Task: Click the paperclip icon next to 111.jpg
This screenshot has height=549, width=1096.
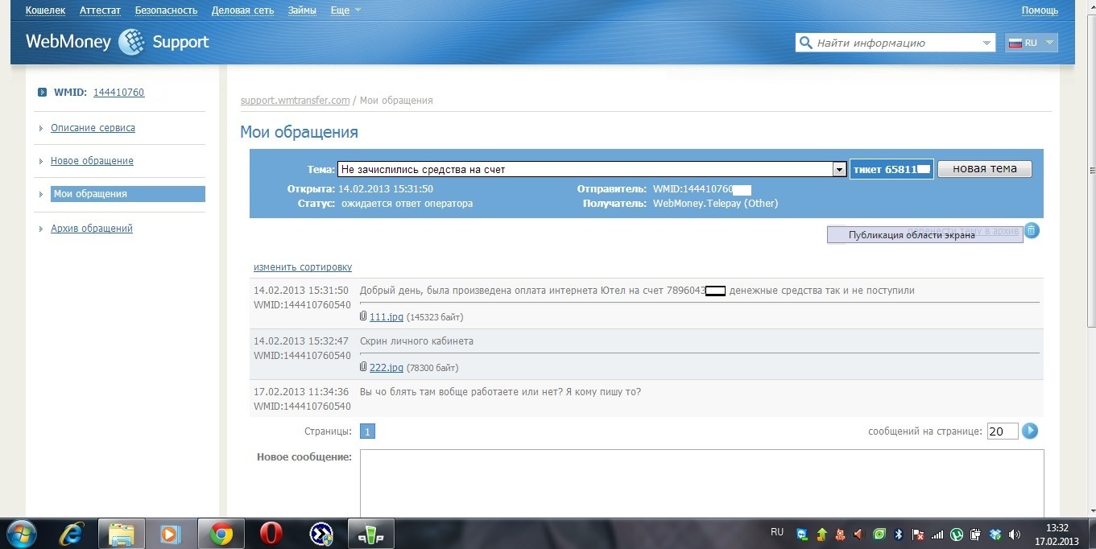Action: point(363,316)
